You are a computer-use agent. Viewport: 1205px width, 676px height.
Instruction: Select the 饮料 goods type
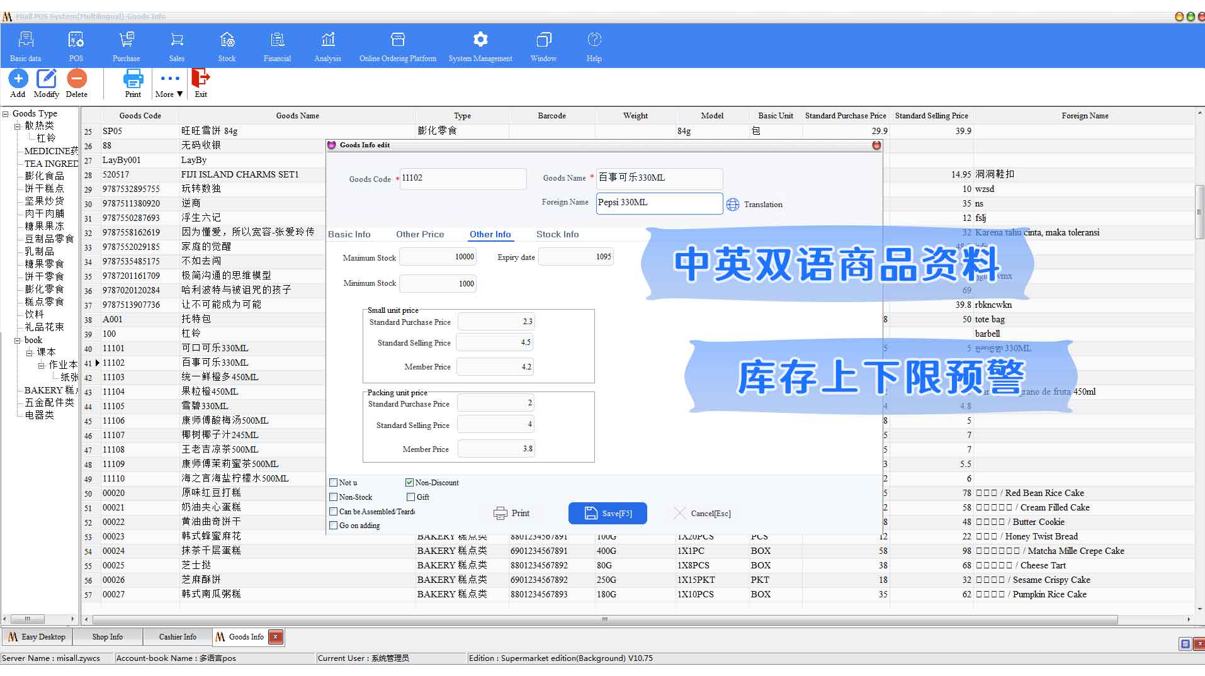(x=35, y=315)
